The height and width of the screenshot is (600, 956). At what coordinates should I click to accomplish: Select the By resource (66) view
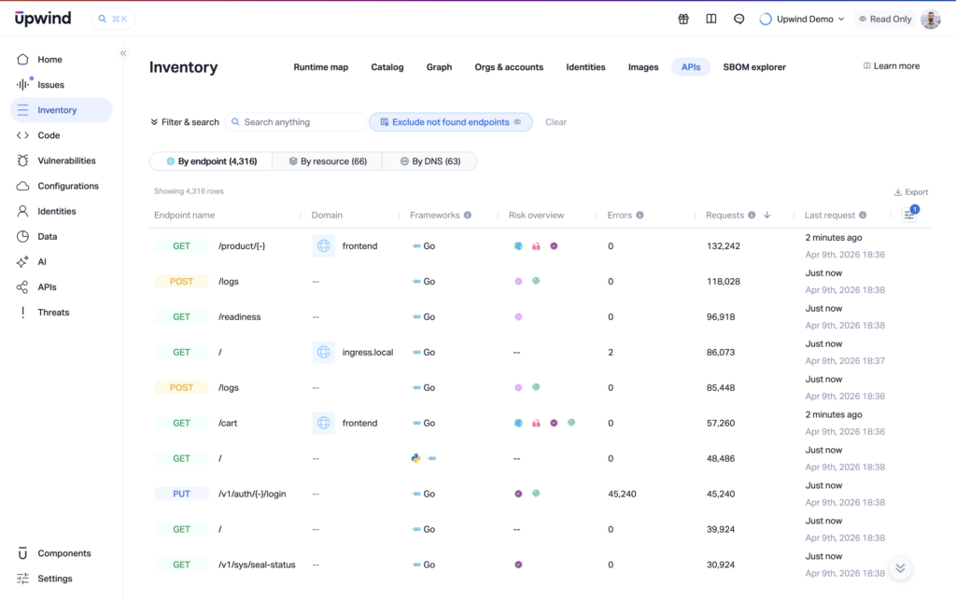pyautogui.click(x=327, y=161)
